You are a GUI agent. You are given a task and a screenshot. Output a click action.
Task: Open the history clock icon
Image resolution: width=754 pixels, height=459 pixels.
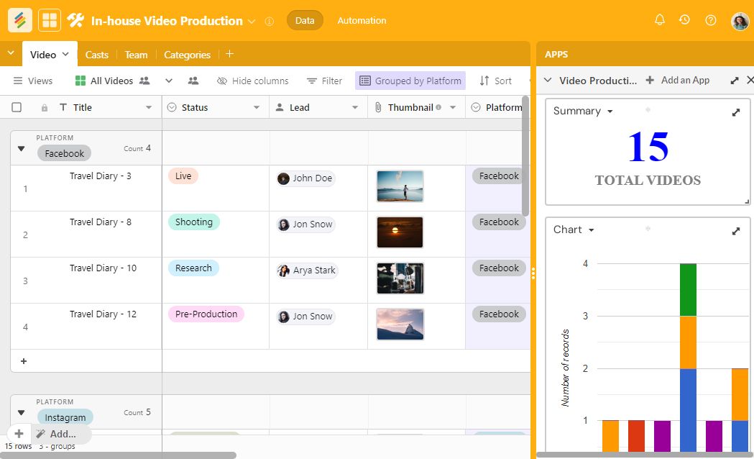[x=684, y=20]
